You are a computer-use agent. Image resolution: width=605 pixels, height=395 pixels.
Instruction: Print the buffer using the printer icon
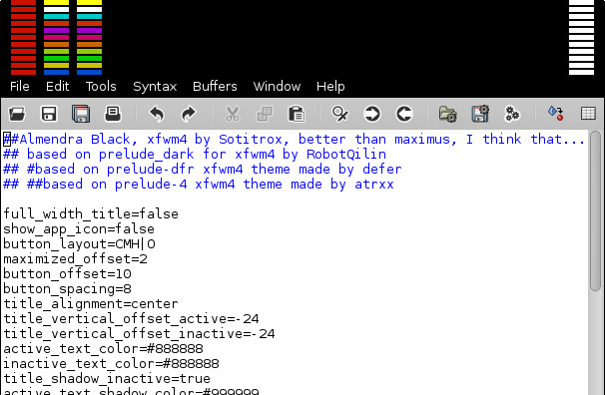[113, 114]
